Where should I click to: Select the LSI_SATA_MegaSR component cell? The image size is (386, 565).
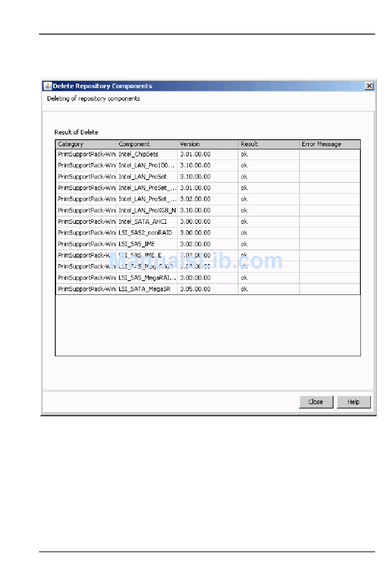point(147,289)
